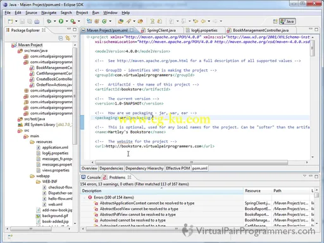This screenshot has height=243, width=324.
Task: Open the Navigate menu
Action: coord(49,13)
